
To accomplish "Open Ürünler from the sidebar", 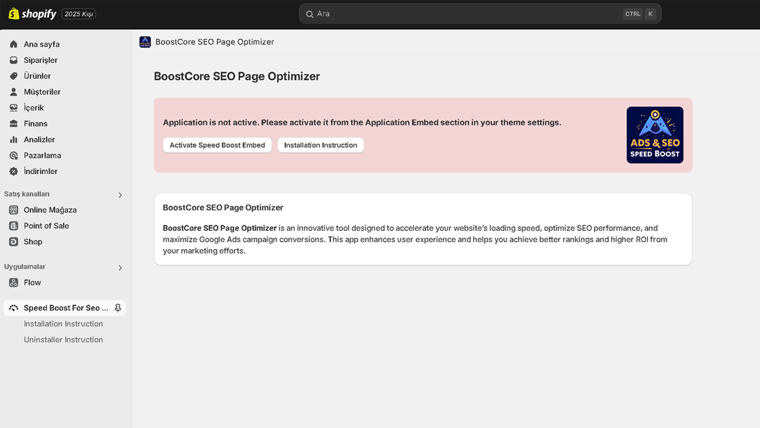I will pos(37,76).
